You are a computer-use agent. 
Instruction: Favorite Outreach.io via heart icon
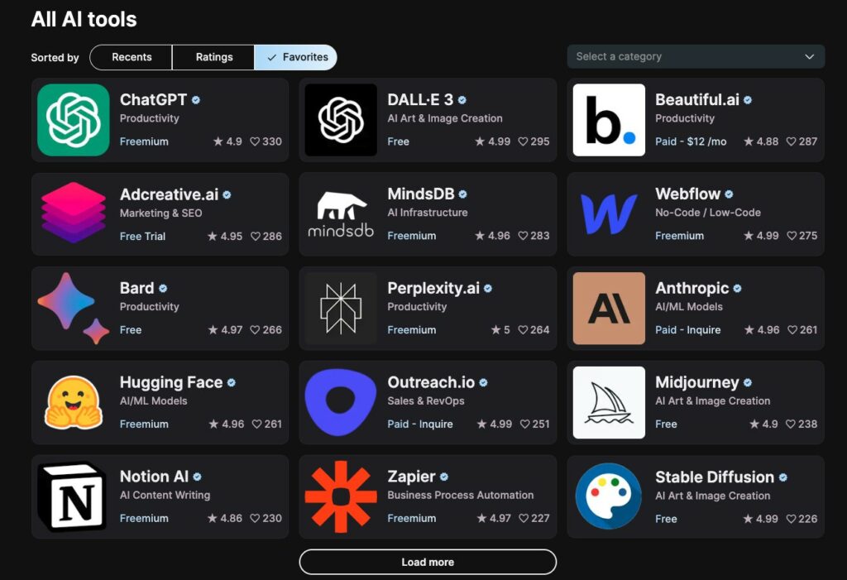[524, 424]
